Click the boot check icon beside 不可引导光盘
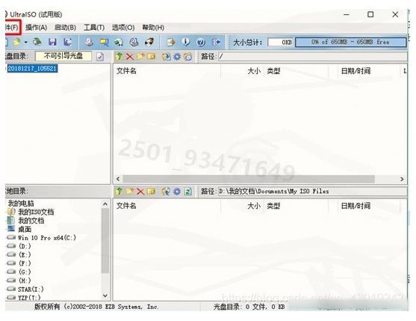This screenshot has height=321, width=416. [100, 56]
